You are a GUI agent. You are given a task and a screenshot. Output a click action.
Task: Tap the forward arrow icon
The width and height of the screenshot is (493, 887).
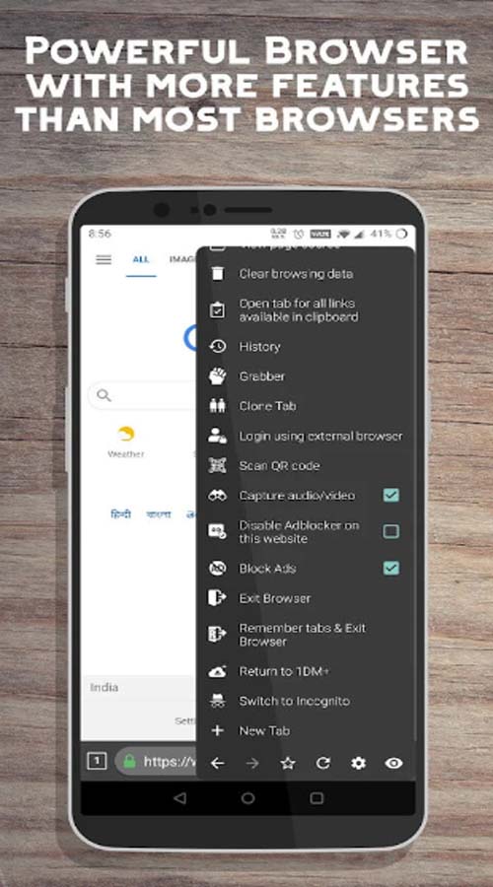252,763
